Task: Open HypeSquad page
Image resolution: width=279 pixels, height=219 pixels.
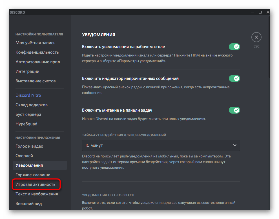Action: (x=26, y=124)
